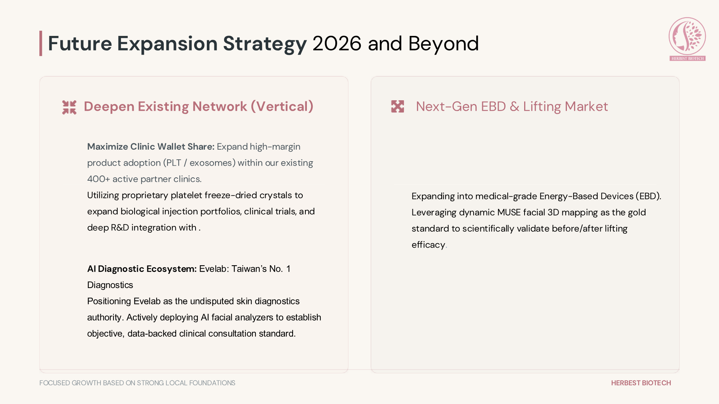This screenshot has height=404, width=719.
Task: Select the 'Maximize Clinic Wallet Share:' bold text
Action: (151, 147)
